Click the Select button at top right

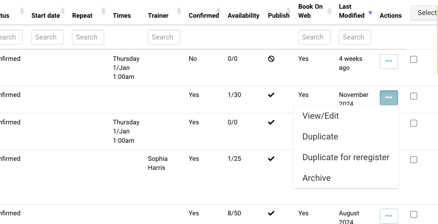pos(425,13)
